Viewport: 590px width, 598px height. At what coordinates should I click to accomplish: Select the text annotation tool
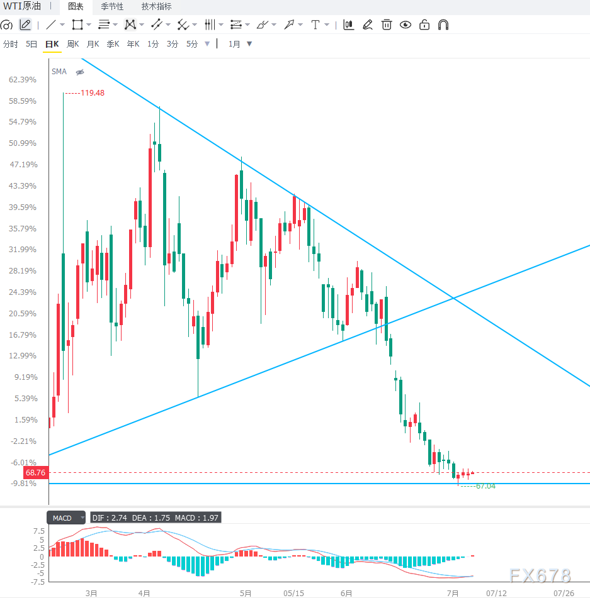pos(315,25)
